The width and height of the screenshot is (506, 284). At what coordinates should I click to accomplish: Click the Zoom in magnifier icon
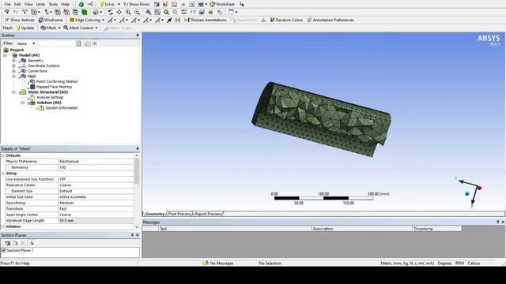tap(128, 13)
